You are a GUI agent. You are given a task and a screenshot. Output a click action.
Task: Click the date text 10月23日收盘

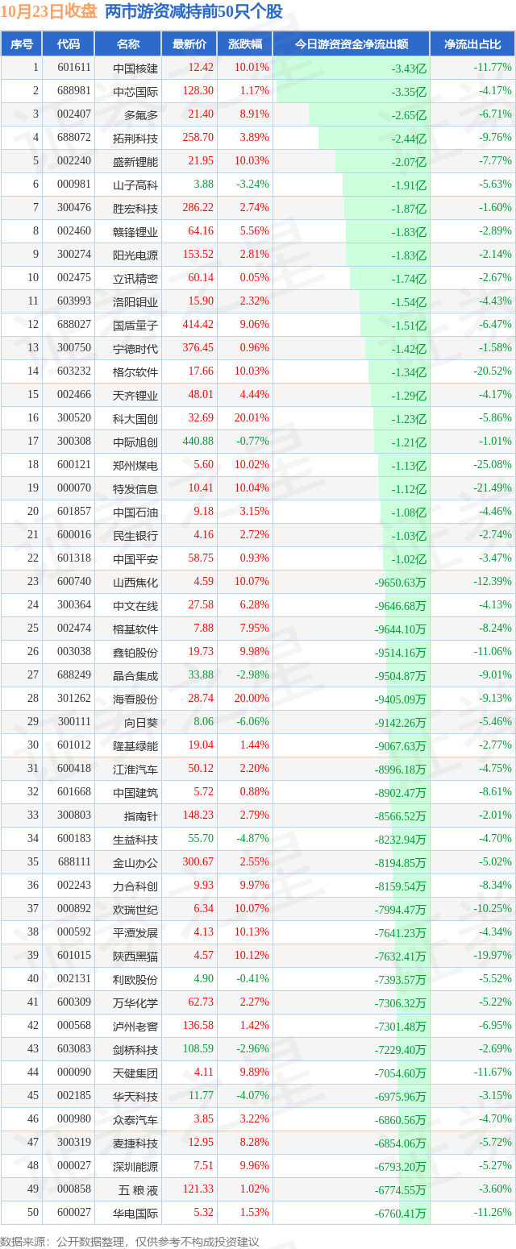click(x=49, y=12)
